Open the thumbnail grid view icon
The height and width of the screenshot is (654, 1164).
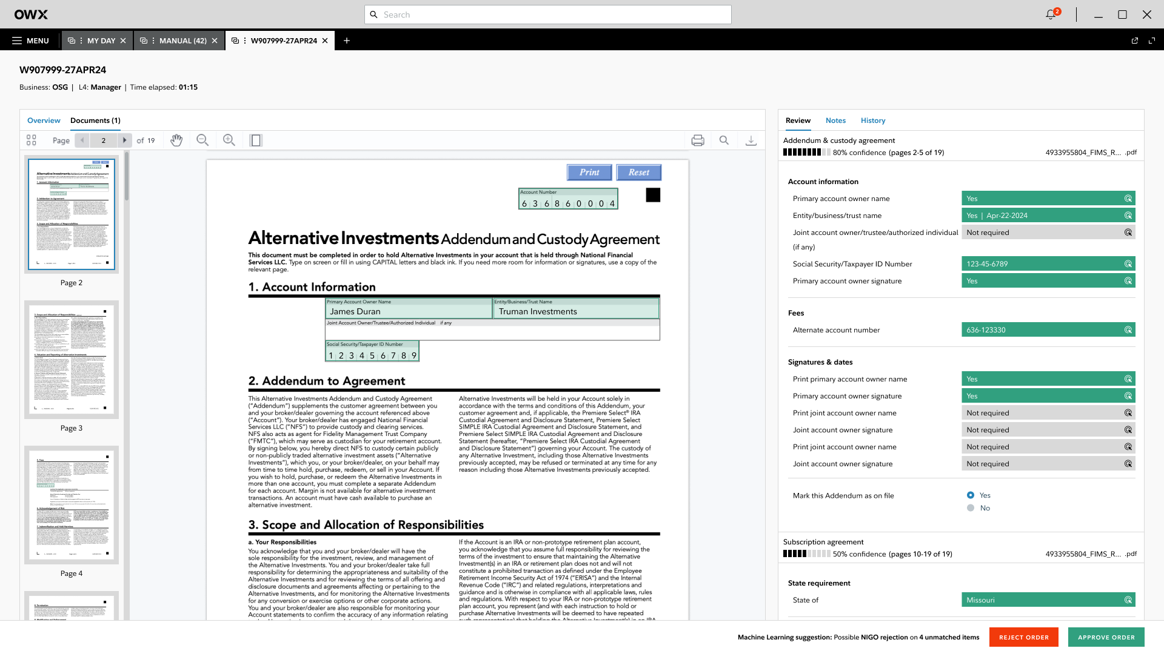click(32, 140)
